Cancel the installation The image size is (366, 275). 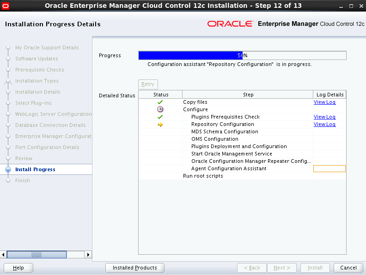(348, 268)
